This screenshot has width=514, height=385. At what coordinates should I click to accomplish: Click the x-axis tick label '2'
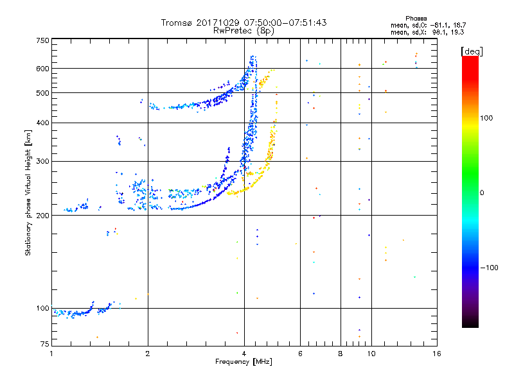(148, 354)
